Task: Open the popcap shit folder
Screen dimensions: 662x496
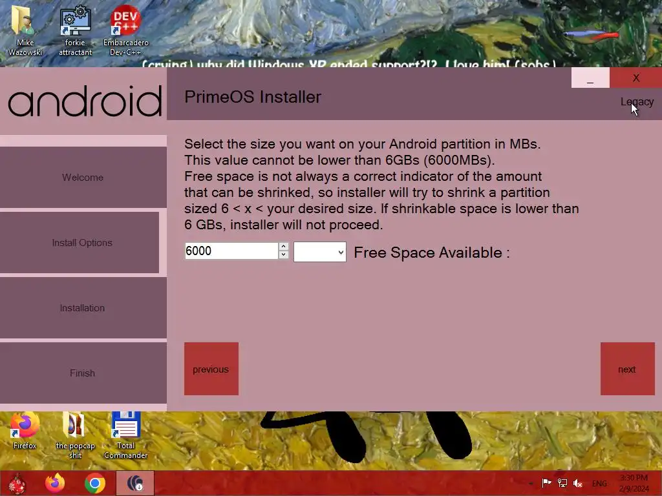Action: pos(75,435)
